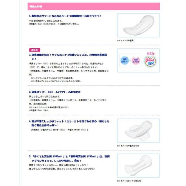Open the night-size pad illustration at bottom
This screenshot has height=186, width=186.
[138, 166]
